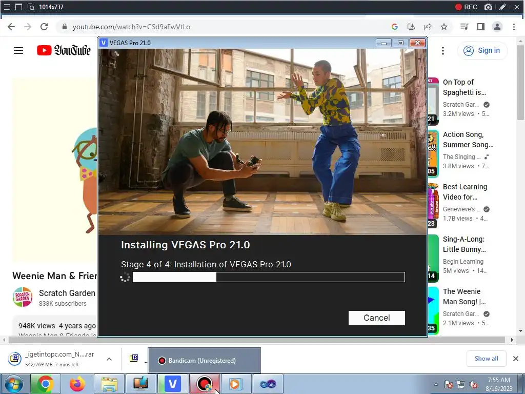Click the VEGAS installer taskbar icon
The height and width of the screenshot is (394, 525).
pos(173,384)
